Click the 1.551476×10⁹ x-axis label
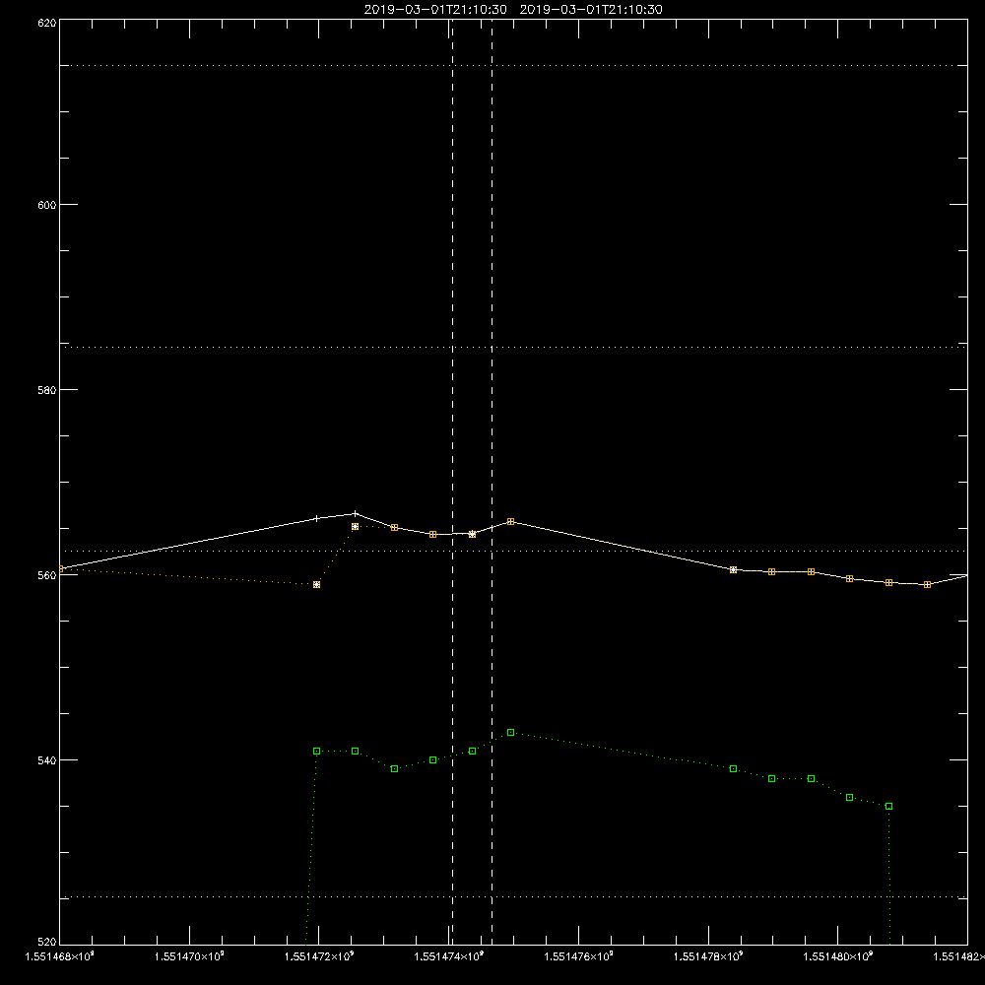 [578, 956]
